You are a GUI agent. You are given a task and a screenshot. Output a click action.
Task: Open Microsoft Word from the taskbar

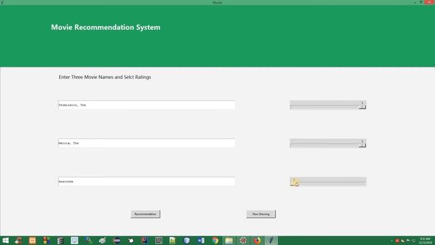click(x=201, y=240)
